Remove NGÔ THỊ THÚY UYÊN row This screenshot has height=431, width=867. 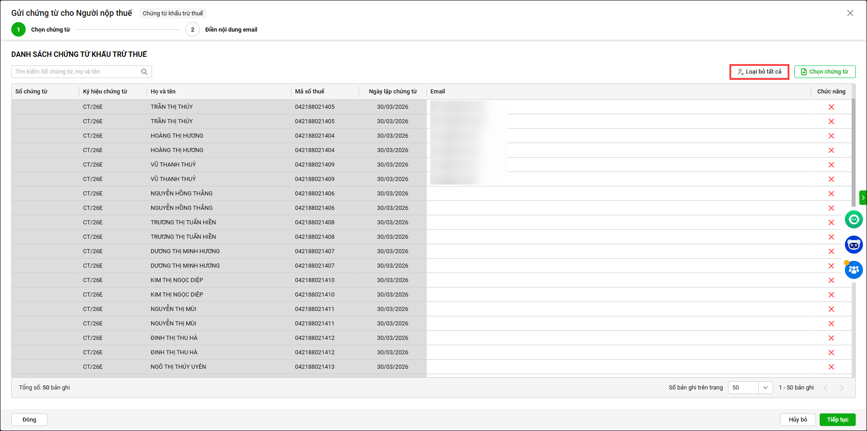click(x=831, y=367)
